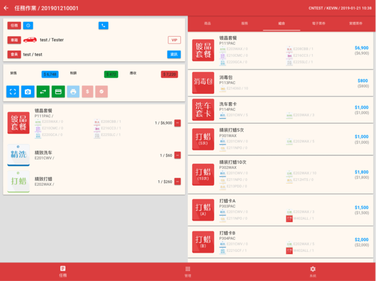Switch to the 商品 tab
Viewport: 376px width, 281px height.
coord(208,23)
